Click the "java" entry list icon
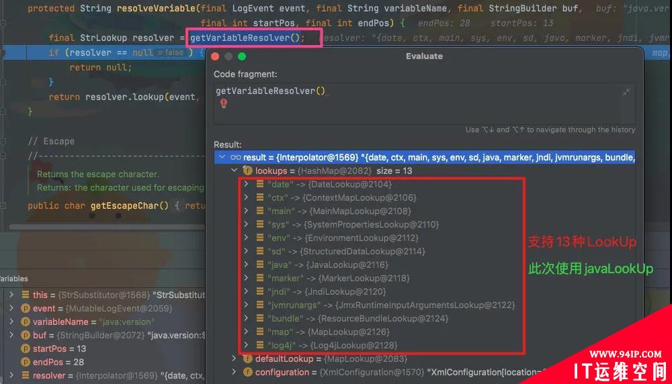672x384 pixels. (259, 265)
